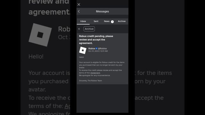
Task: Open the Roblox sender avatar
Action: tap(83, 50)
